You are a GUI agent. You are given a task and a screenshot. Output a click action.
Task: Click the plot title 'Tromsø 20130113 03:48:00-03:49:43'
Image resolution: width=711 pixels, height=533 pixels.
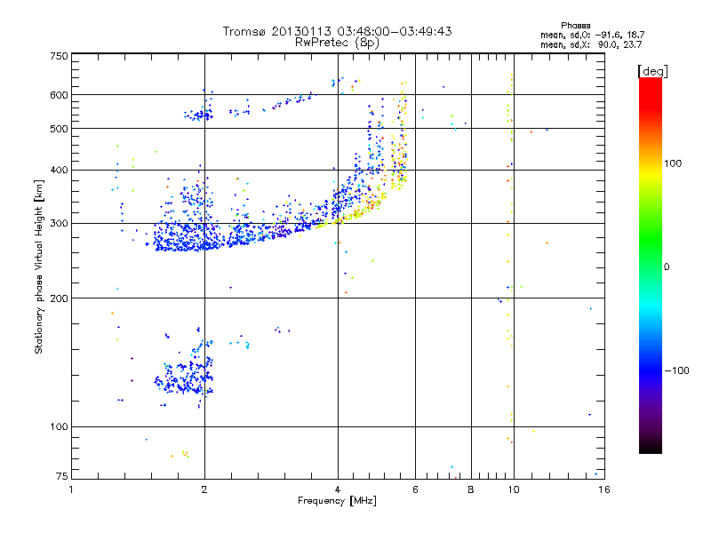tap(337, 31)
